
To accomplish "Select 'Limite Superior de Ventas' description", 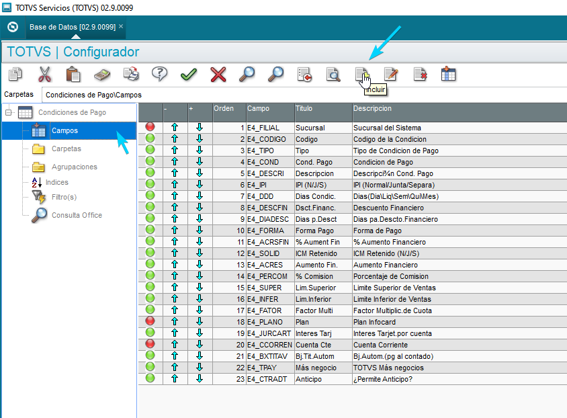I will [460, 288].
